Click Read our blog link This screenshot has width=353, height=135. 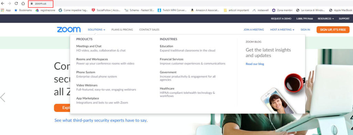point(255,64)
